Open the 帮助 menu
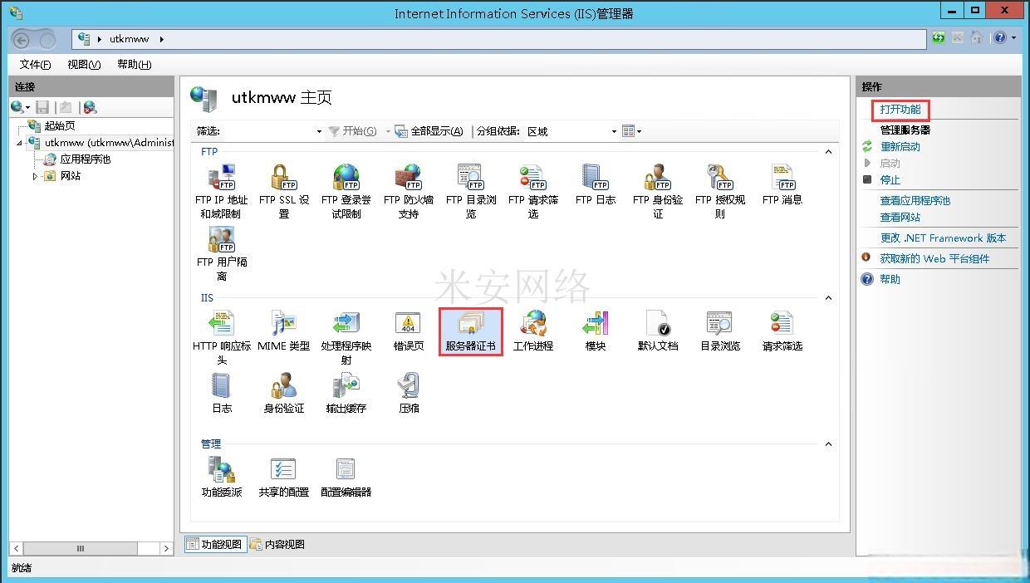This screenshot has width=1030, height=583. tap(134, 64)
